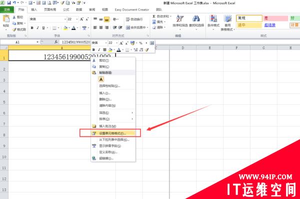
Task: Click the font color A in the ribbon
Action: coord(73,28)
